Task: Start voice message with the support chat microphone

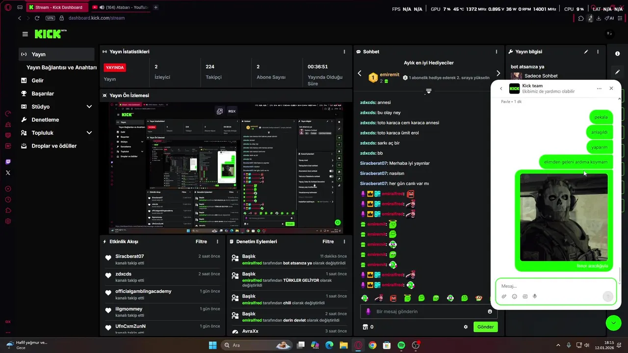Action: coord(535,296)
